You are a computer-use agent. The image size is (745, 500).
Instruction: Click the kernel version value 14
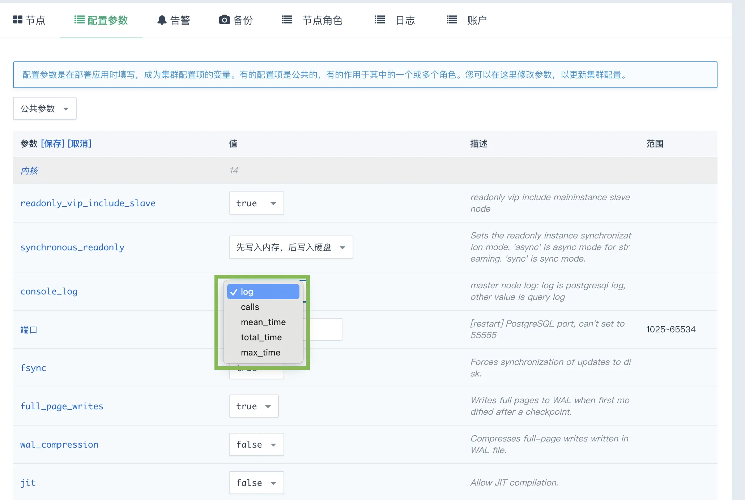pos(234,171)
